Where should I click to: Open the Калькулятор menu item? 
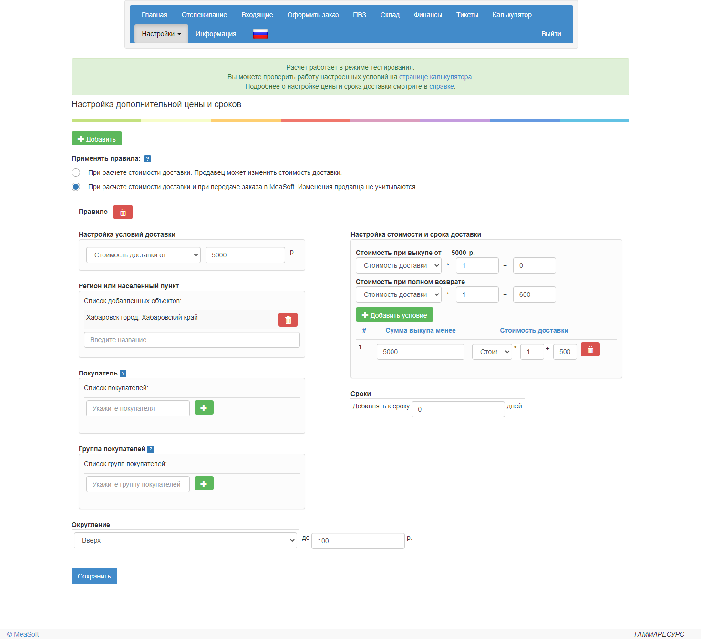coord(512,15)
